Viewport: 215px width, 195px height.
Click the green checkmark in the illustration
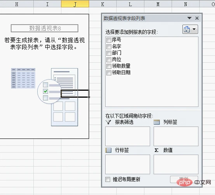point(45,91)
